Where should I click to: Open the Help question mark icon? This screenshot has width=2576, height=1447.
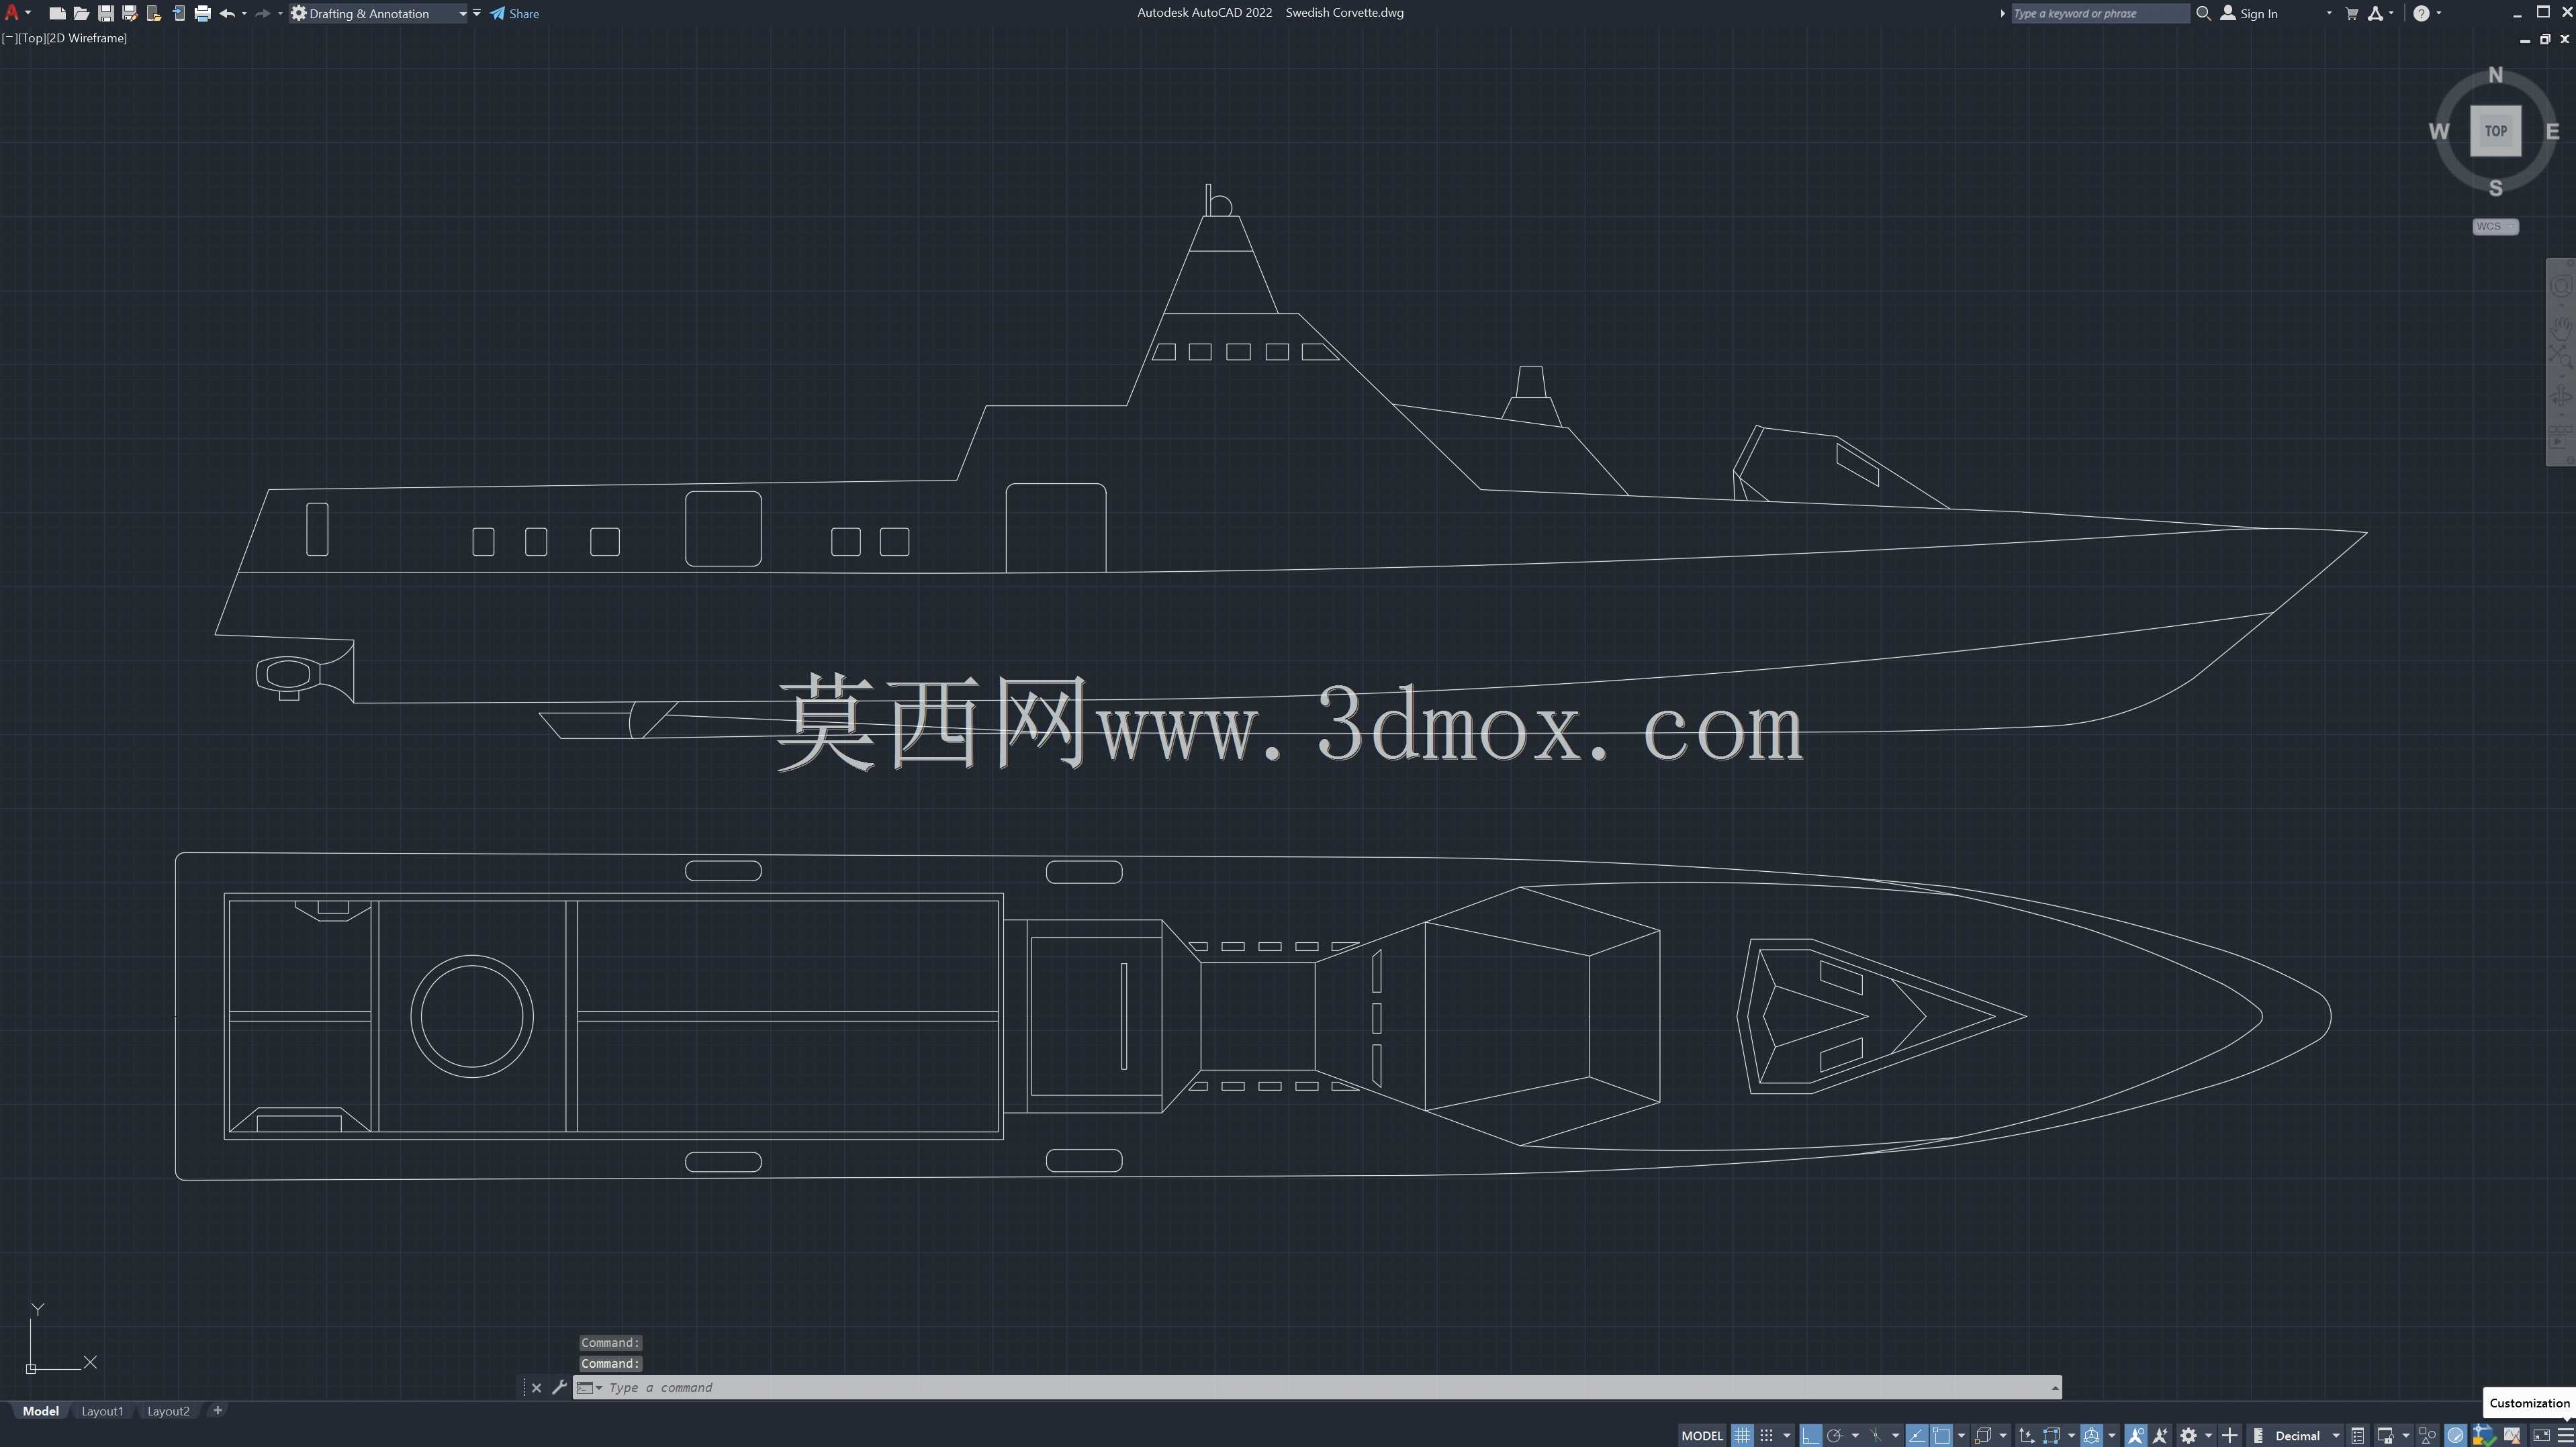[x=2421, y=14]
